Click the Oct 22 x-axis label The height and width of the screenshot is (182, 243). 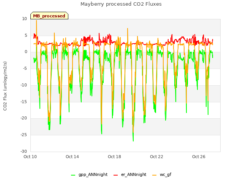(x=156, y=157)
